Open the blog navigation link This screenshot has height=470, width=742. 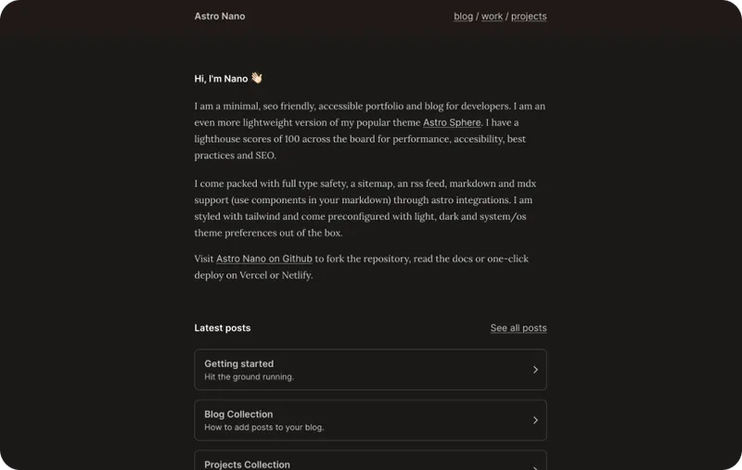[x=463, y=16]
